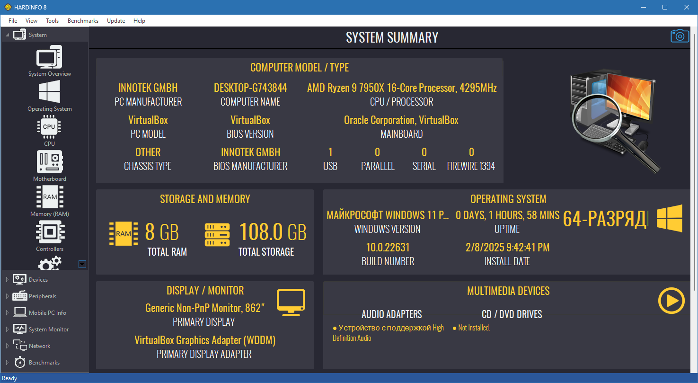Click the yellow storage server icon
The width and height of the screenshot is (698, 383).
point(217,234)
